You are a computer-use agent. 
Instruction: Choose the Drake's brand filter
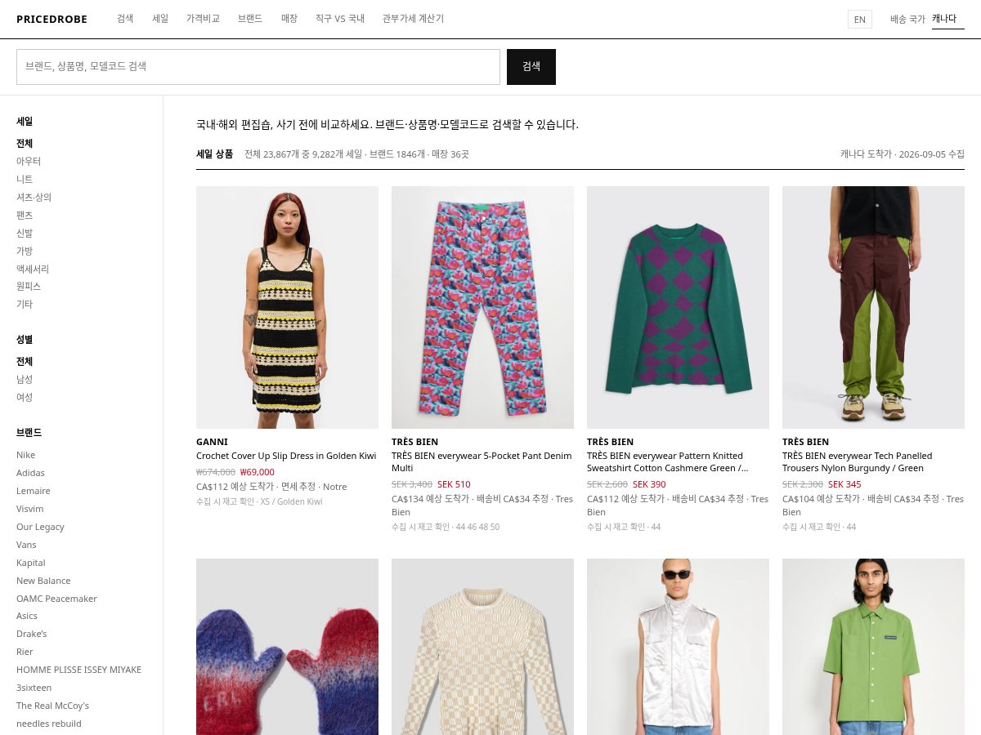pos(32,634)
